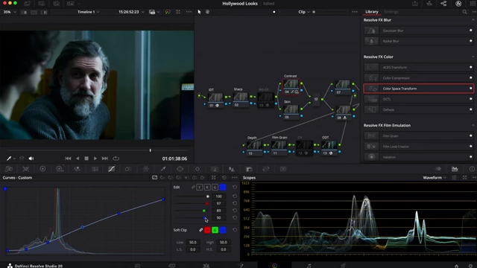Collapse the Resolve FX Color section

click(x=473, y=57)
